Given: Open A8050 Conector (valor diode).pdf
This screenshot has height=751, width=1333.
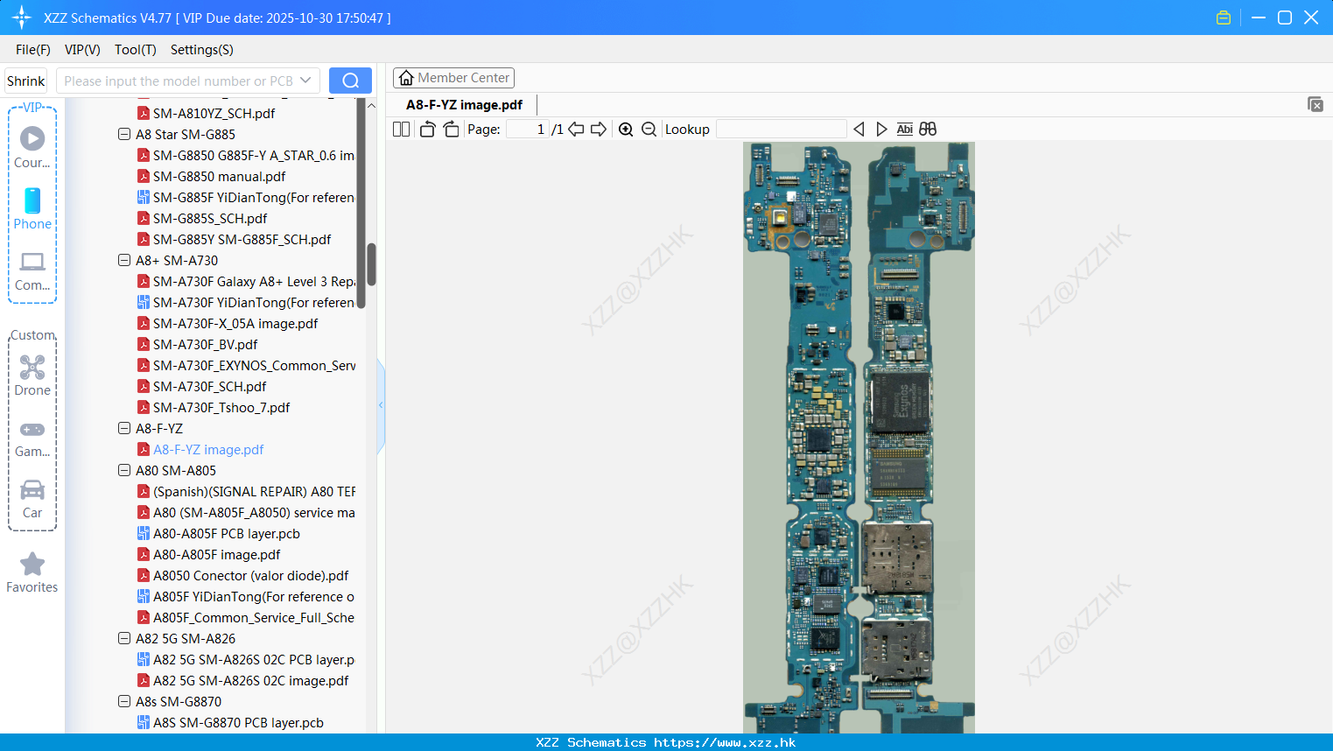Looking at the screenshot, I should tap(250, 575).
